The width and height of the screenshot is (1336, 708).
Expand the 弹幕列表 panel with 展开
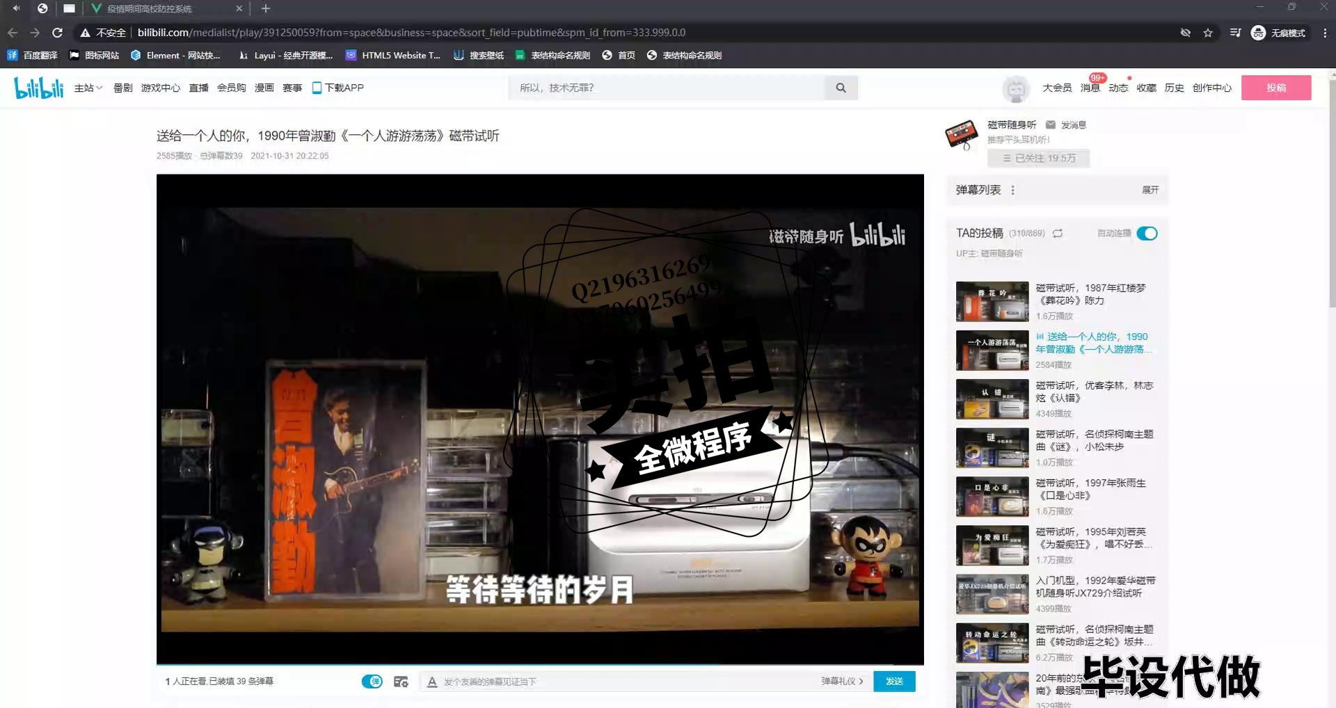pos(1150,190)
